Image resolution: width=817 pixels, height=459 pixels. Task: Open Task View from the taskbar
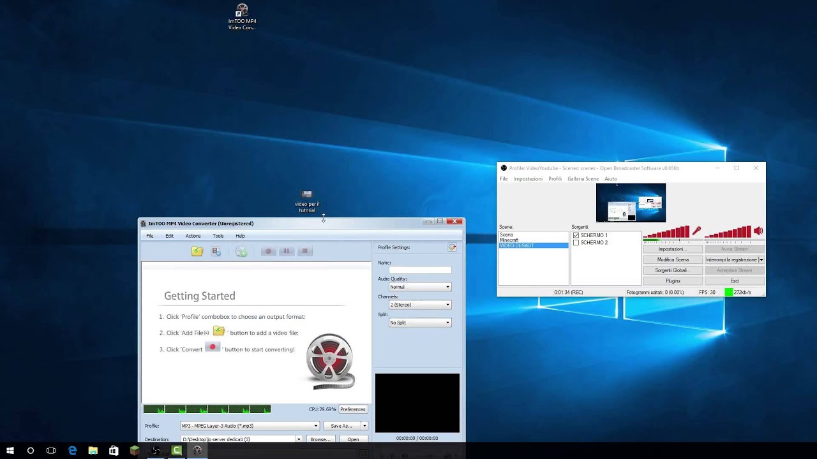tap(51, 451)
